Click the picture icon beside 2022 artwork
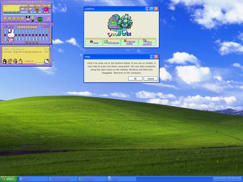 pos(106,42)
